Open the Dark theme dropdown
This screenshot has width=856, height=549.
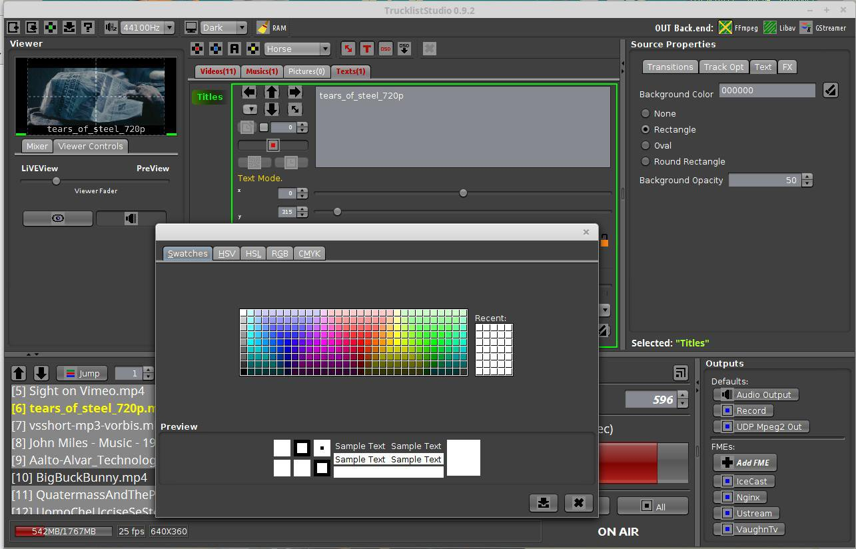[223, 27]
